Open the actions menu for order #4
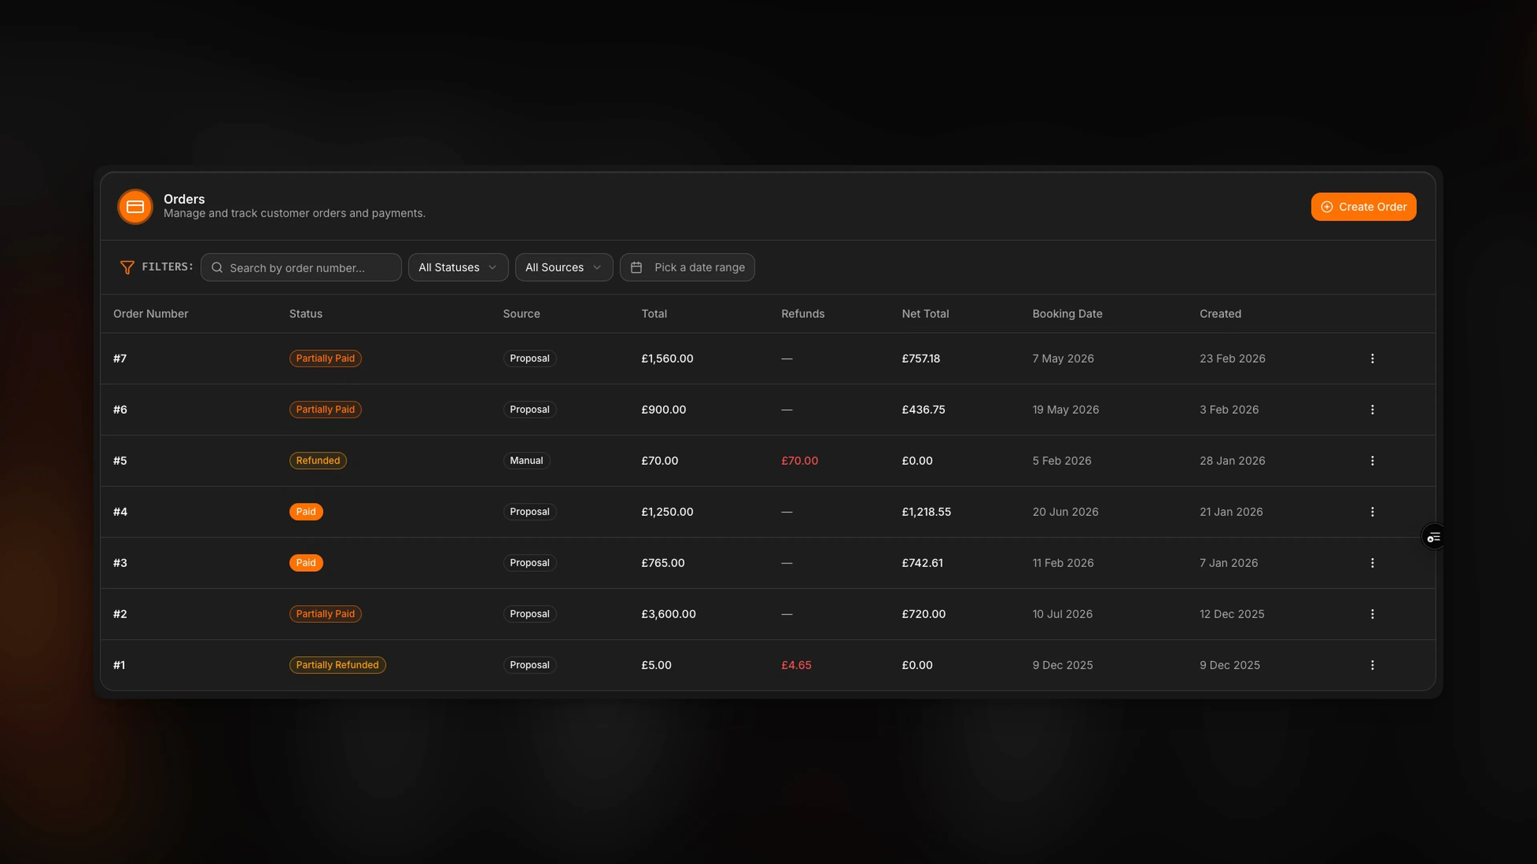This screenshot has height=864, width=1537. pos(1372,512)
